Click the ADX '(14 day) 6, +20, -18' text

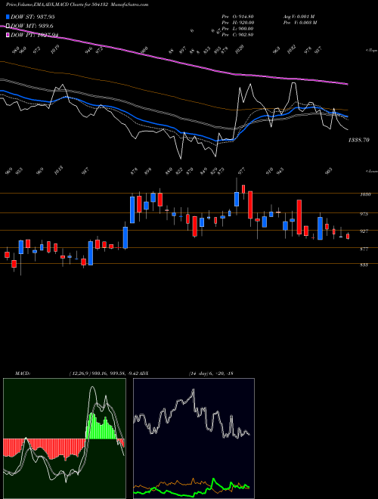point(211,373)
